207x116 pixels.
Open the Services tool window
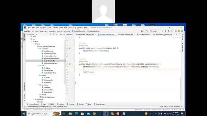coord(80,104)
